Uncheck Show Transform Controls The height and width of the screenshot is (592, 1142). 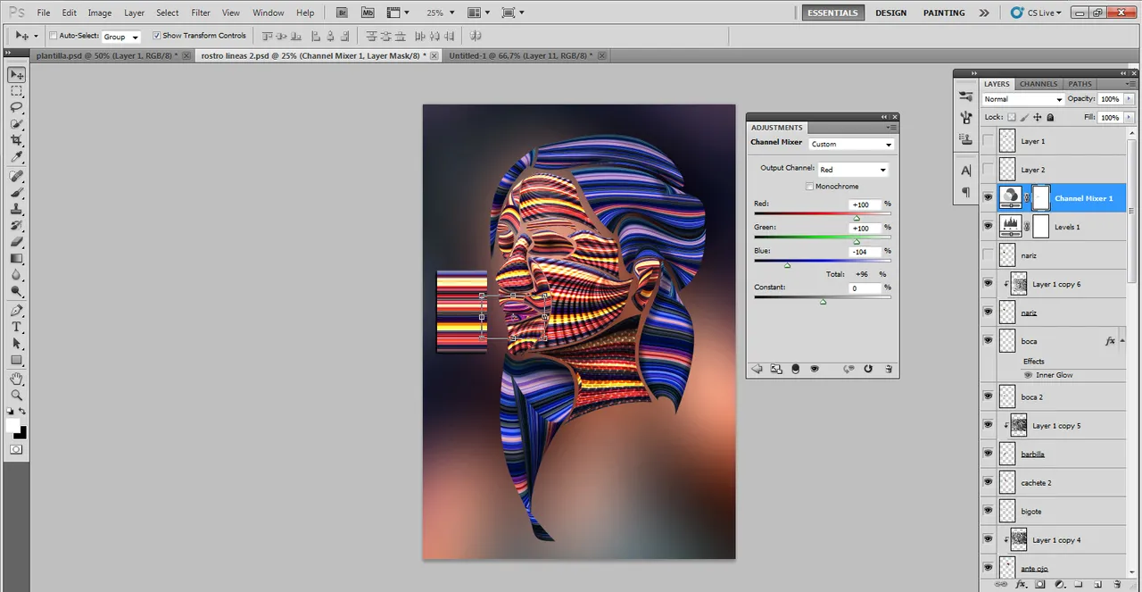point(156,36)
